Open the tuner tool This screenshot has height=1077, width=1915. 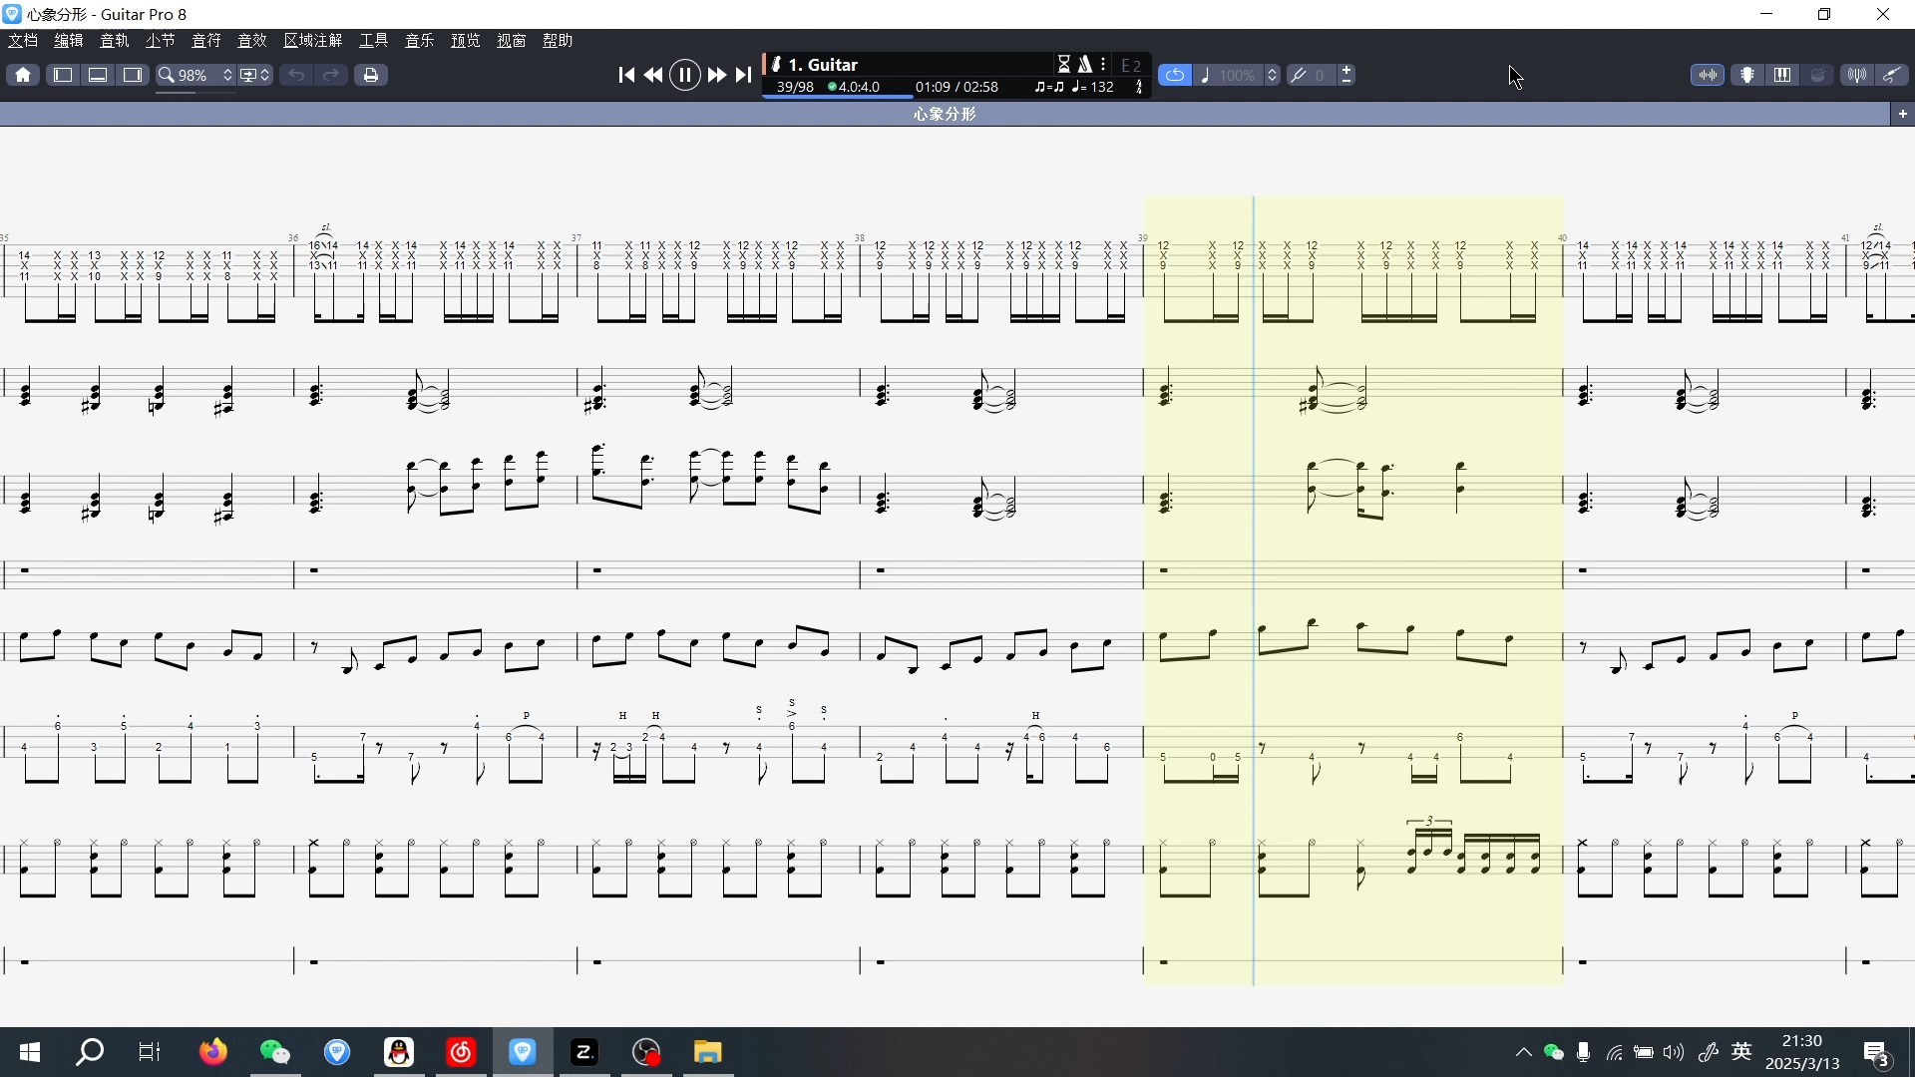(1857, 75)
